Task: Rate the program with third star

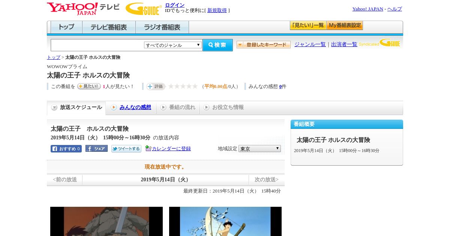Action: click(x=183, y=86)
